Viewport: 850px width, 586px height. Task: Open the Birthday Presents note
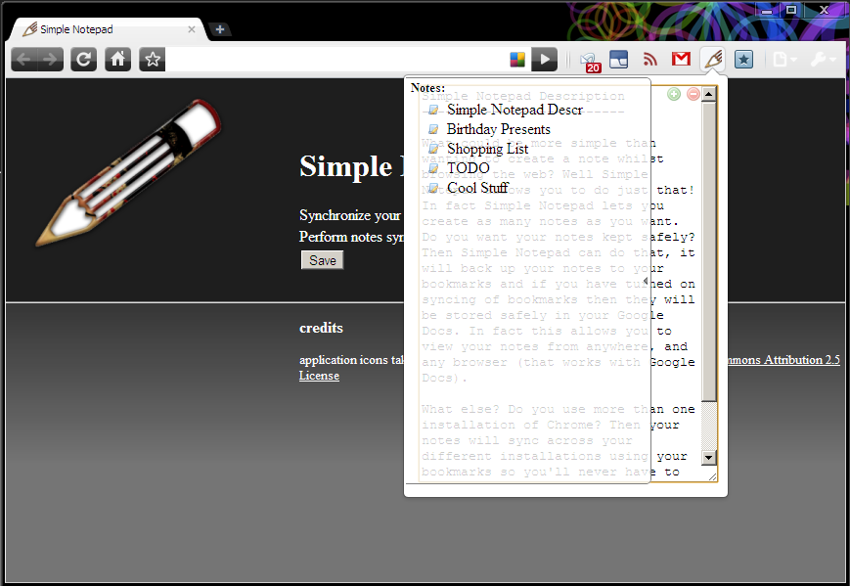(498, 128)
